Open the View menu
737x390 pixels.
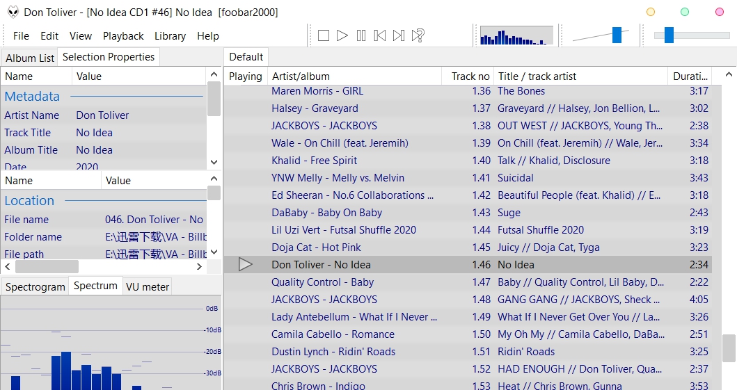tap(81, 36)
